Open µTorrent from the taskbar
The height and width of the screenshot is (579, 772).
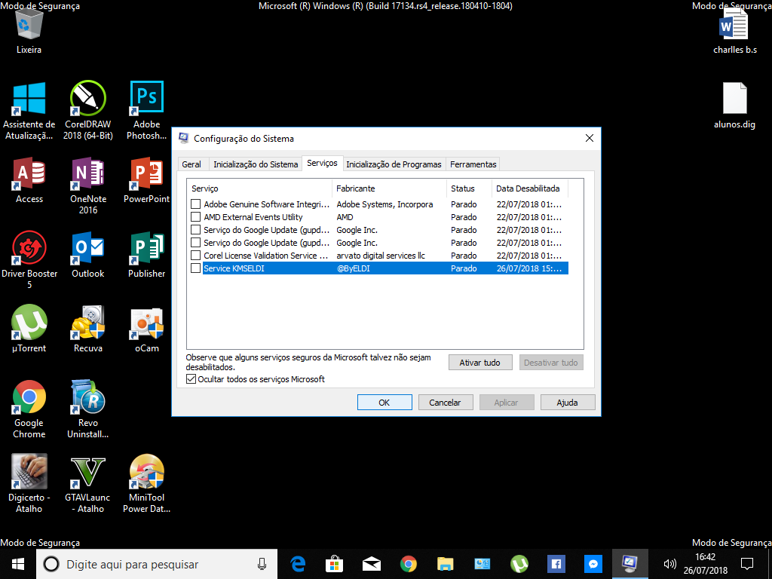pyautogui.click(x=519, y=564)
